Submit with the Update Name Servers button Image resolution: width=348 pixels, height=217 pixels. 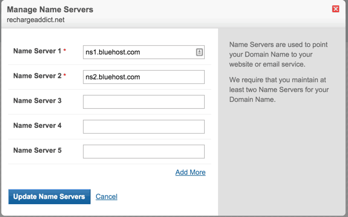tap(49, 197)
